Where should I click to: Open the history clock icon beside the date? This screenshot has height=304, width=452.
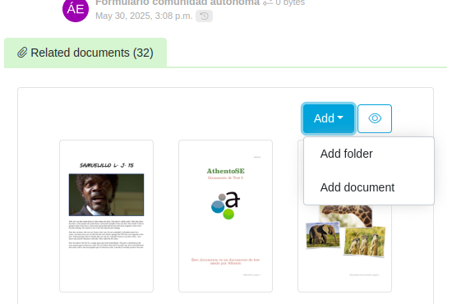point(204,16)
